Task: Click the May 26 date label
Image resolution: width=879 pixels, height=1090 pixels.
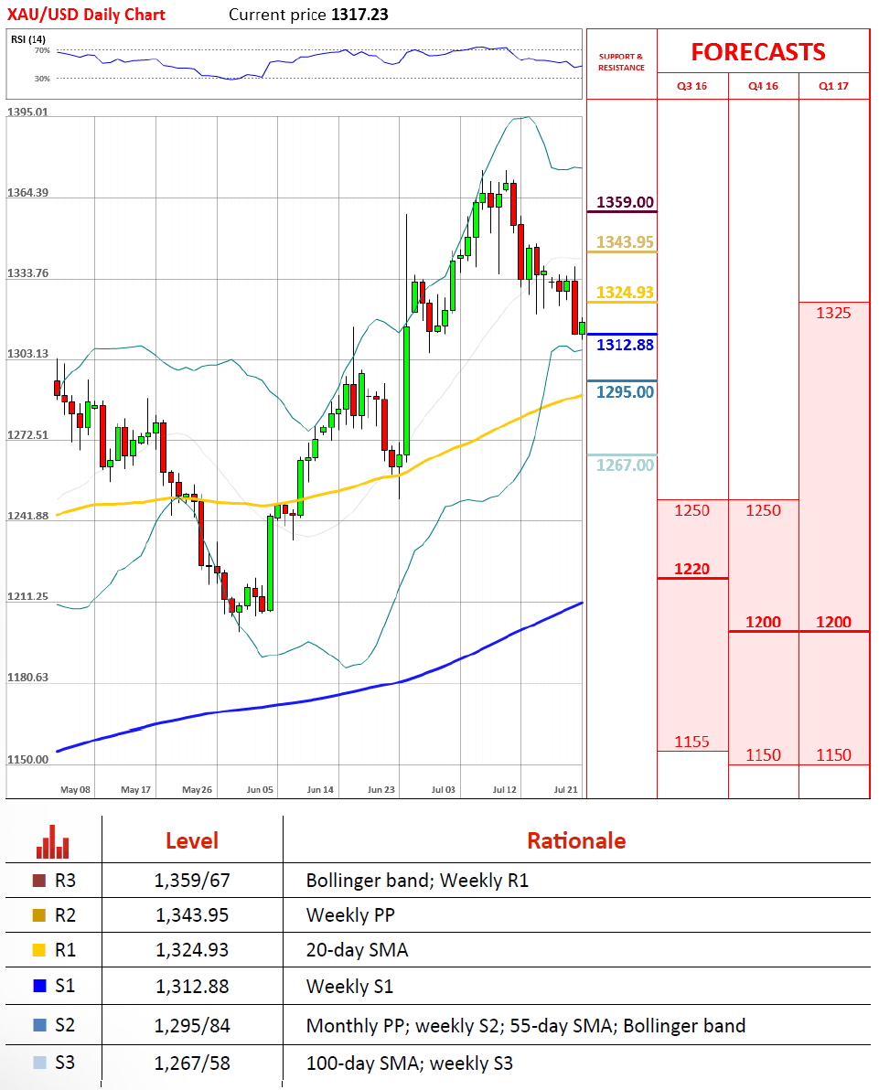Action: [197, 790]
